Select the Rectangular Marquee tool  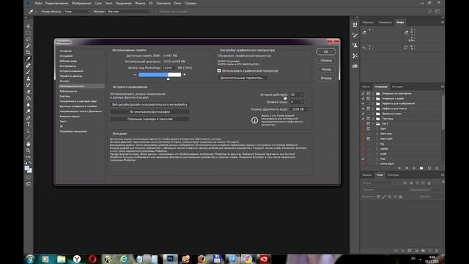[x=28, y=32]
